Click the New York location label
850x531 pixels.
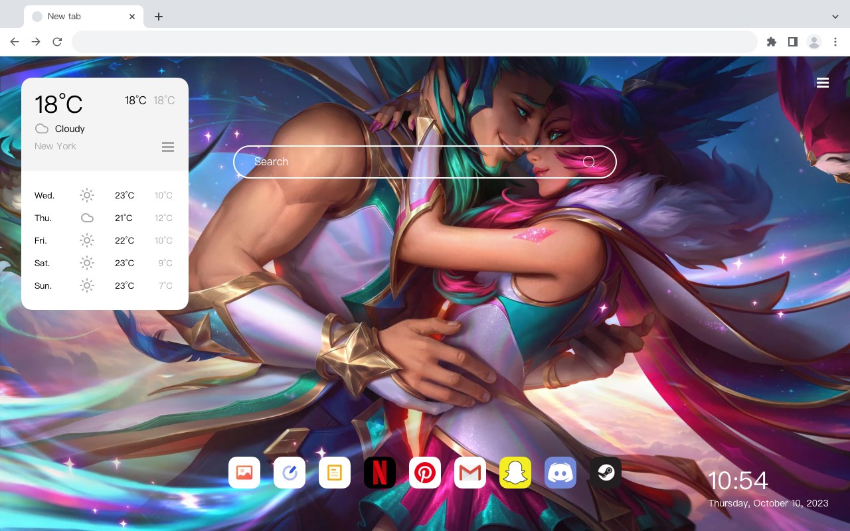tap(55, 146)
